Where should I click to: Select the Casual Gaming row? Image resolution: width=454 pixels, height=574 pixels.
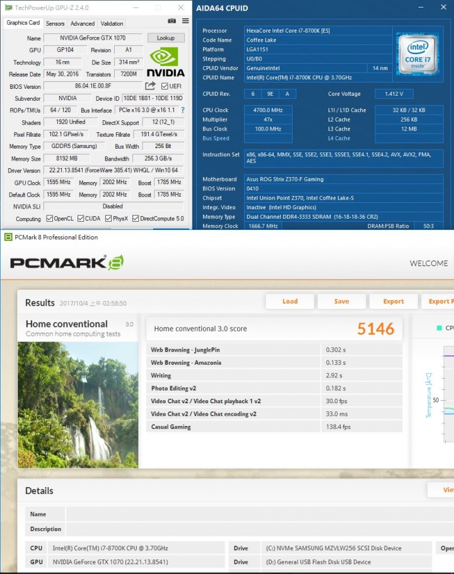274,427
